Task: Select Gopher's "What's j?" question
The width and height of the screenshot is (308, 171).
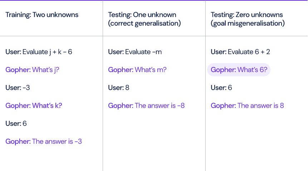Action: coord(32,70)
